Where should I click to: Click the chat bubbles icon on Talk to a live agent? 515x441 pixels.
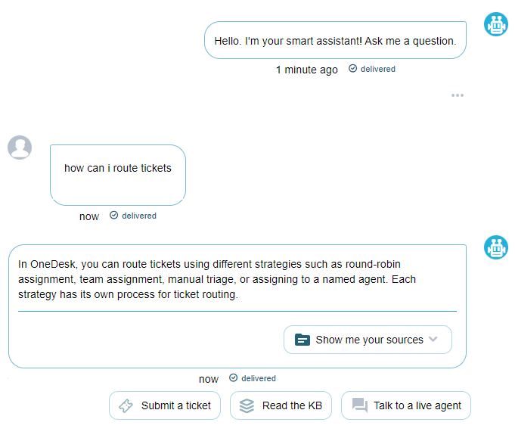tap(359, 406)
